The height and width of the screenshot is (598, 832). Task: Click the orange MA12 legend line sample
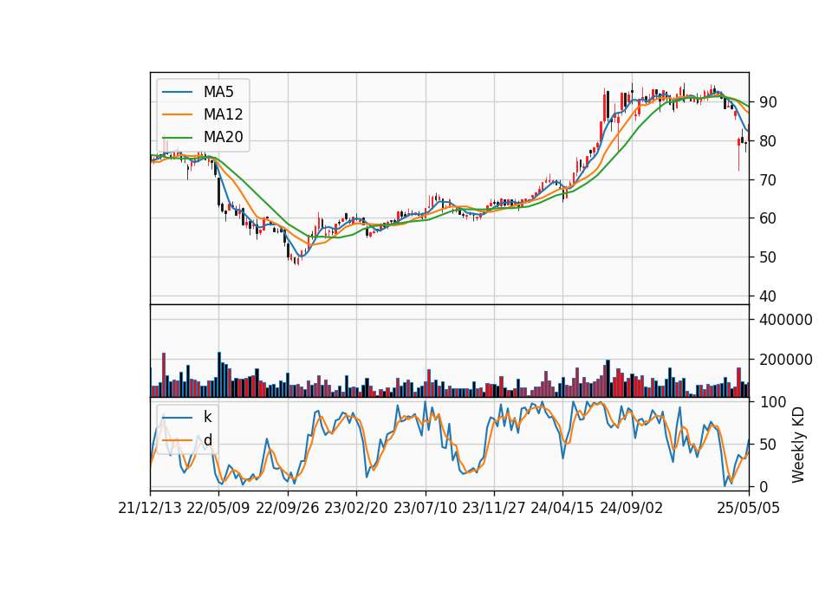(177, 114)
